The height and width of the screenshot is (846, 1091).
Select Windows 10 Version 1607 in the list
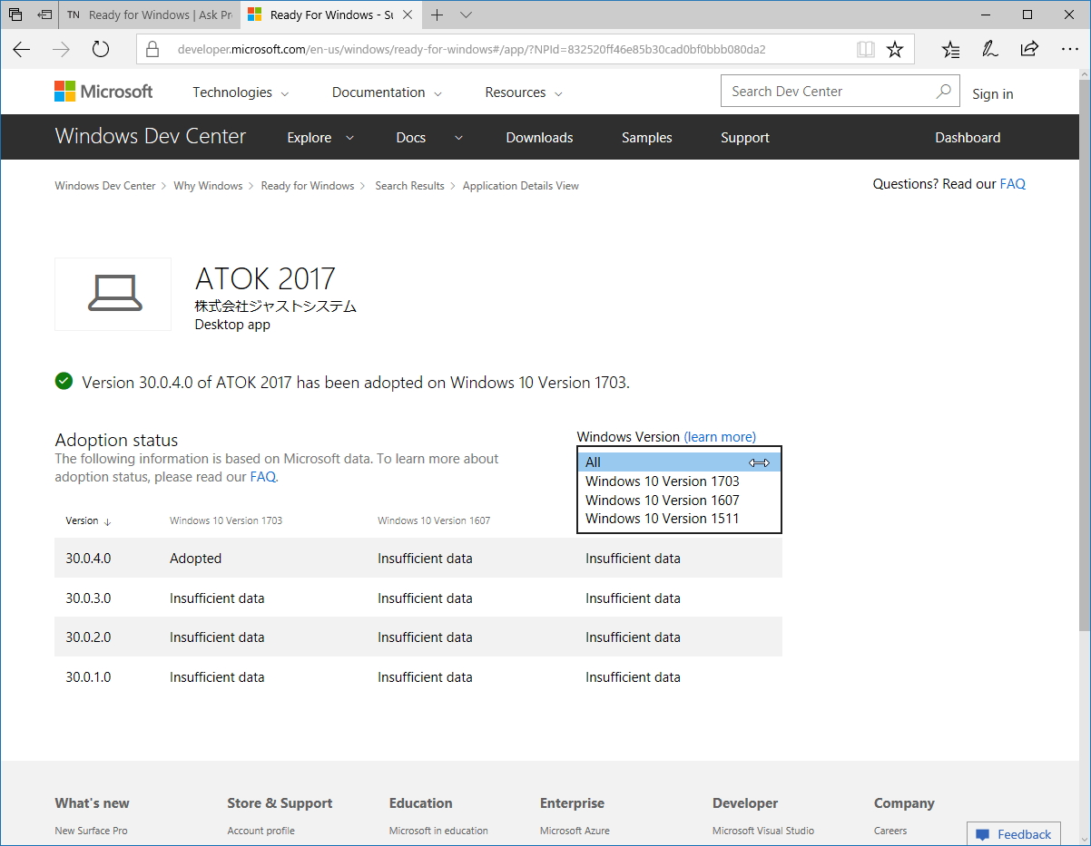point(662,500)
